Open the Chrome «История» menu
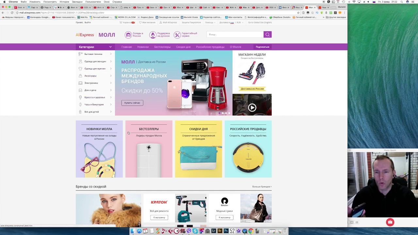The height and width of the screenshot is (235, 418). (64, 2)
